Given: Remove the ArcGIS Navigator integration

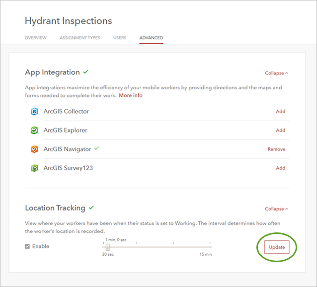Looking at the screenshot, I should [276, 149].
